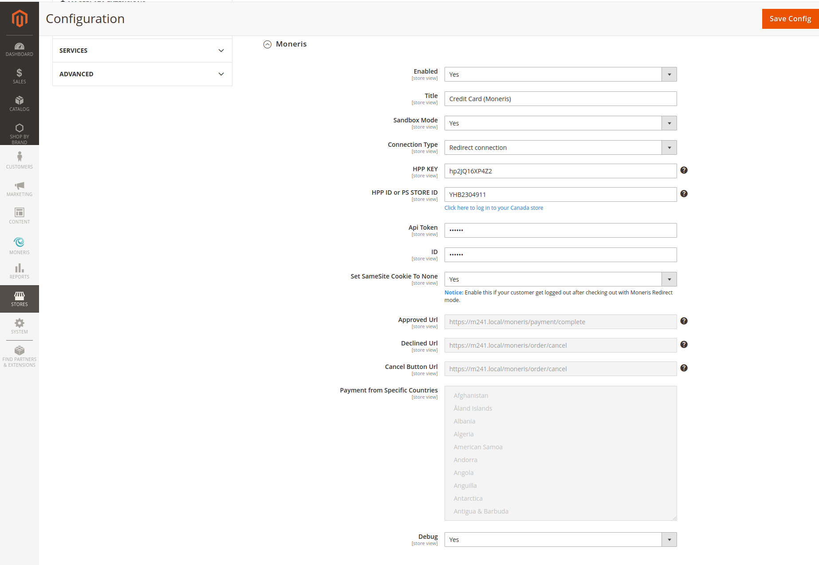Collapse the Moneris section
This screenshot has height=565, width=819.
[268, 44]
